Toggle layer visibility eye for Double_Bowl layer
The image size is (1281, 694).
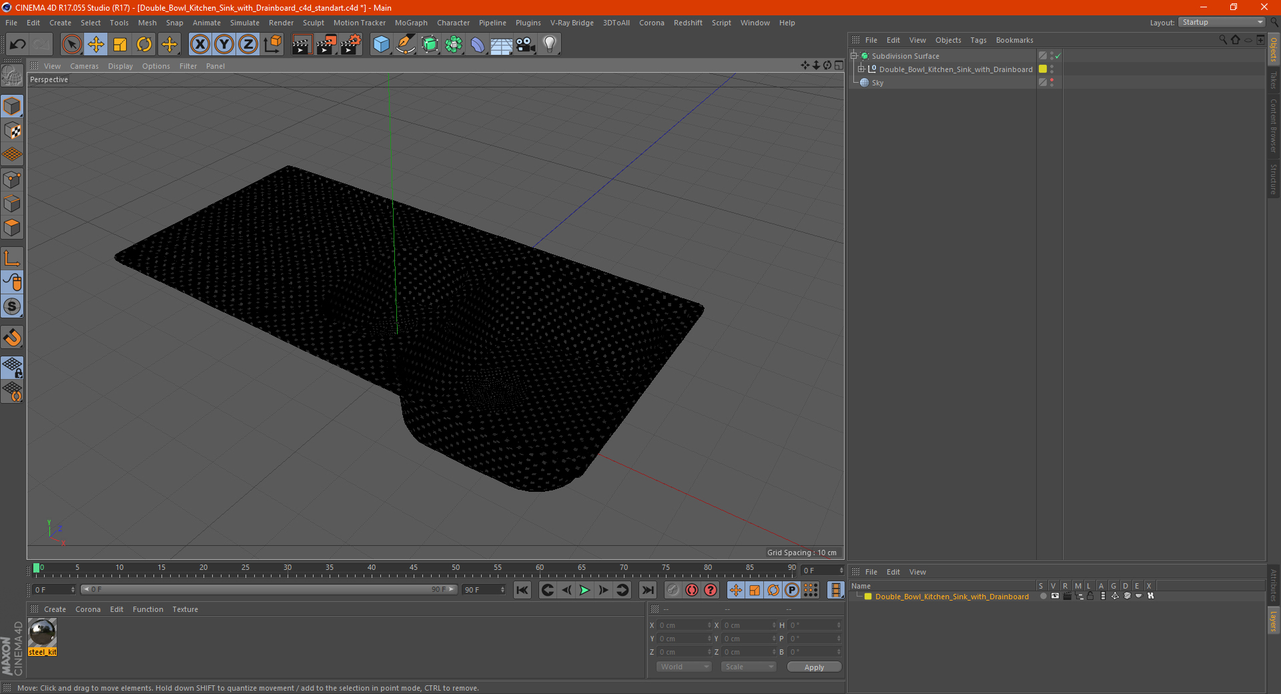click(x=1055, y=596)
